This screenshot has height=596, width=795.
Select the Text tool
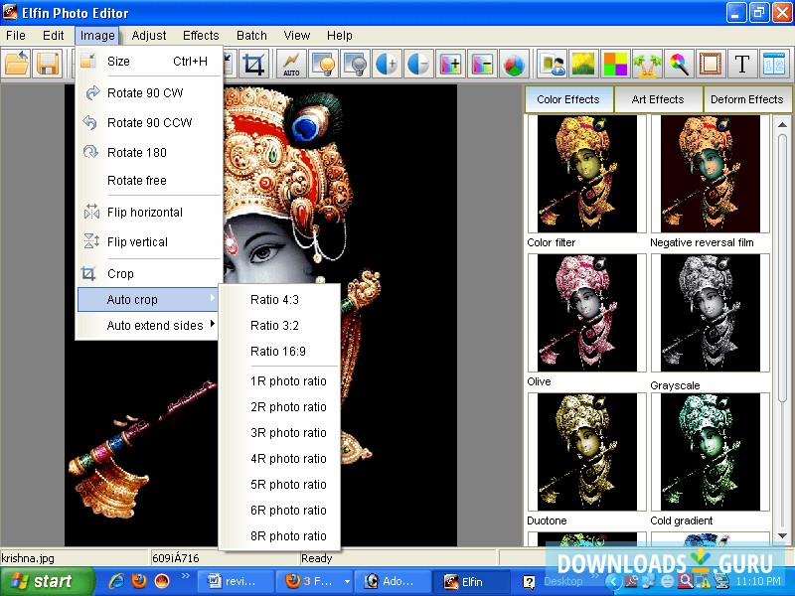point(741,64)
